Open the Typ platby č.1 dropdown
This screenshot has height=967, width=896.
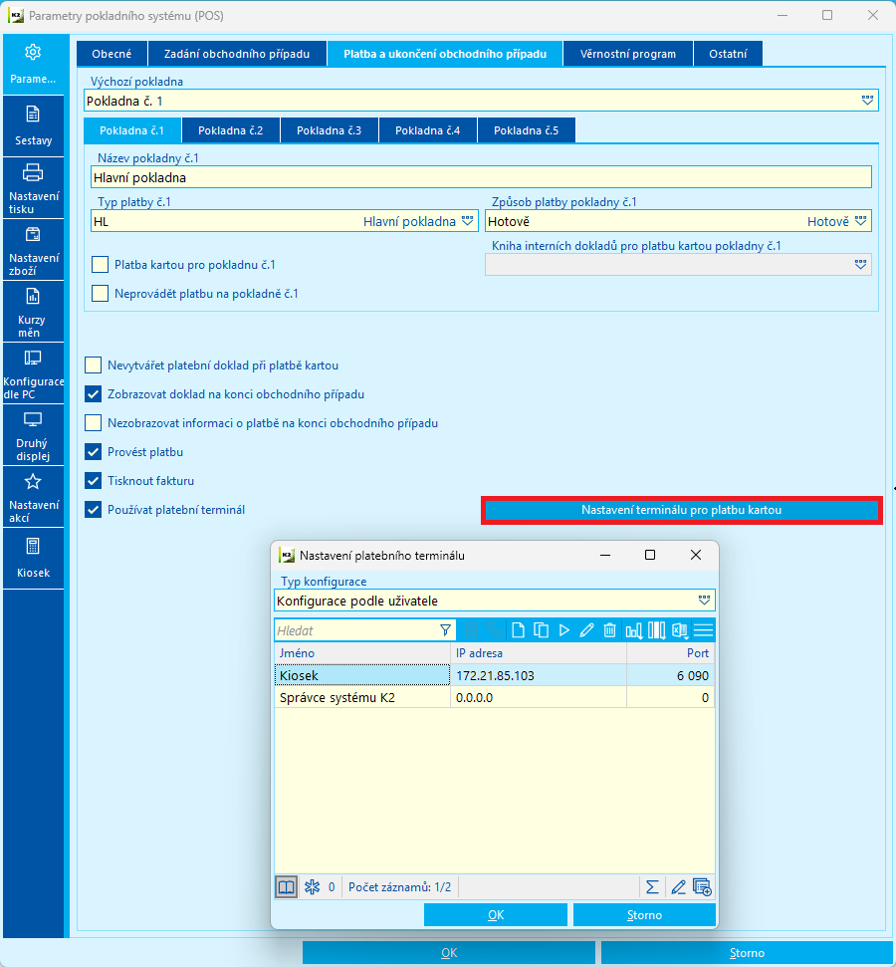[468, 221]
